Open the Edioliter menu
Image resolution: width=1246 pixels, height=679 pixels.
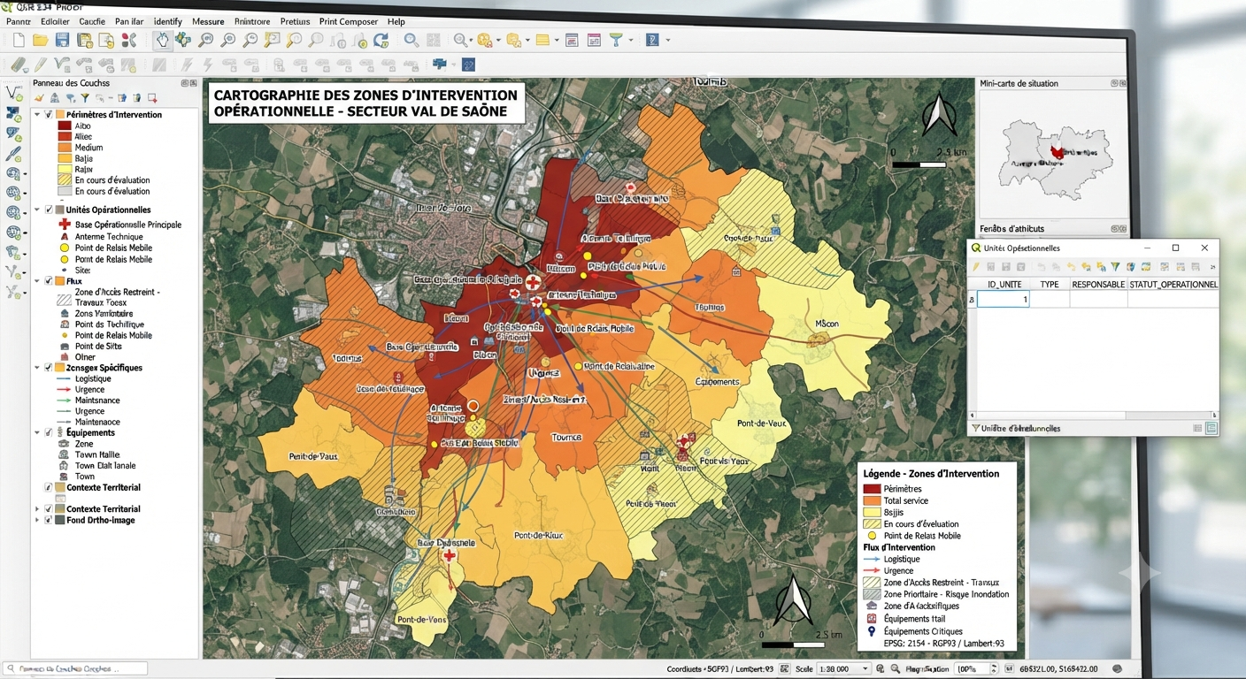pos(55,21)
